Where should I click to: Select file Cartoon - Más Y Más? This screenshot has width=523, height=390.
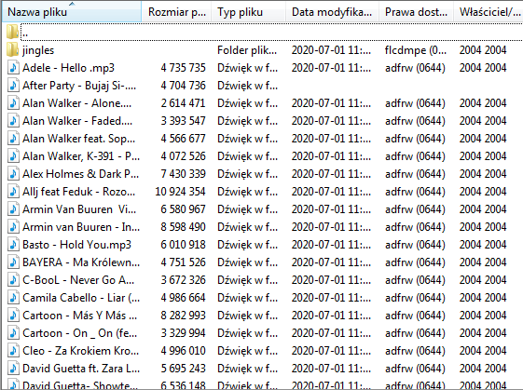click(x=80, y=315)
